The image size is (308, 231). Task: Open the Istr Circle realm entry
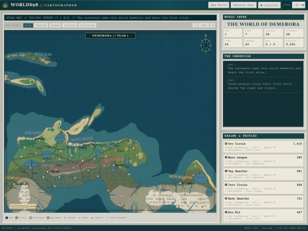(264, 188)
